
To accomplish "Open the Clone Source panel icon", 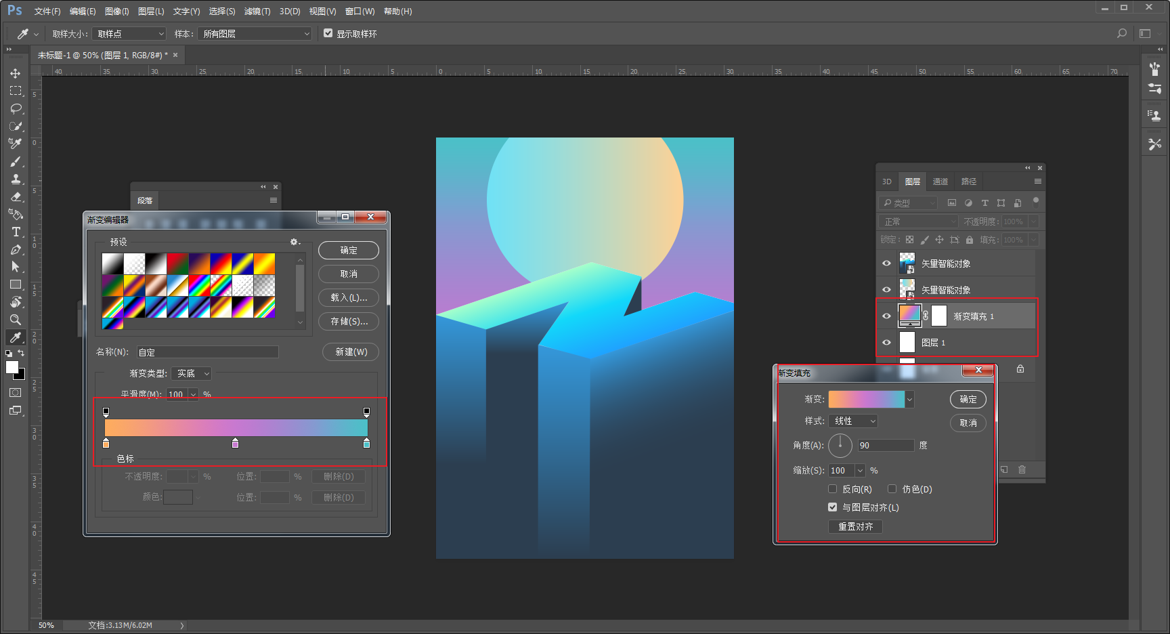I will (x=1155, y=115).
